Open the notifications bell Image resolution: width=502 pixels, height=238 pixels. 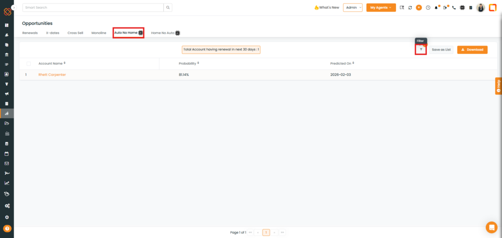coord(436,8)
